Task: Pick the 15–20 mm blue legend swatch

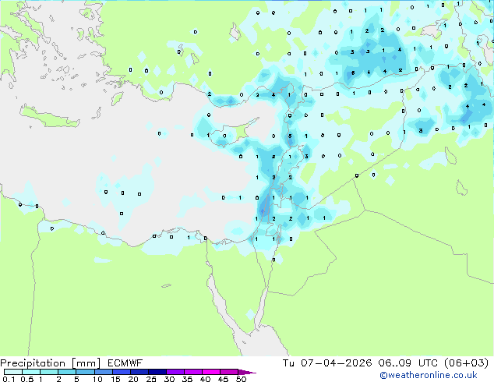Action: 122,372
